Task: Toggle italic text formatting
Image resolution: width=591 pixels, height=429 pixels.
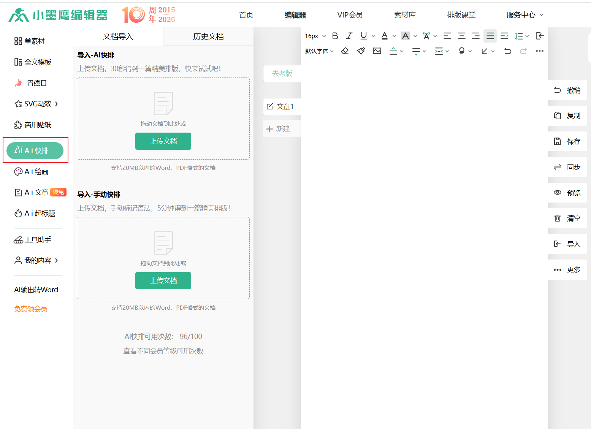Action: [x=349, y=36]
